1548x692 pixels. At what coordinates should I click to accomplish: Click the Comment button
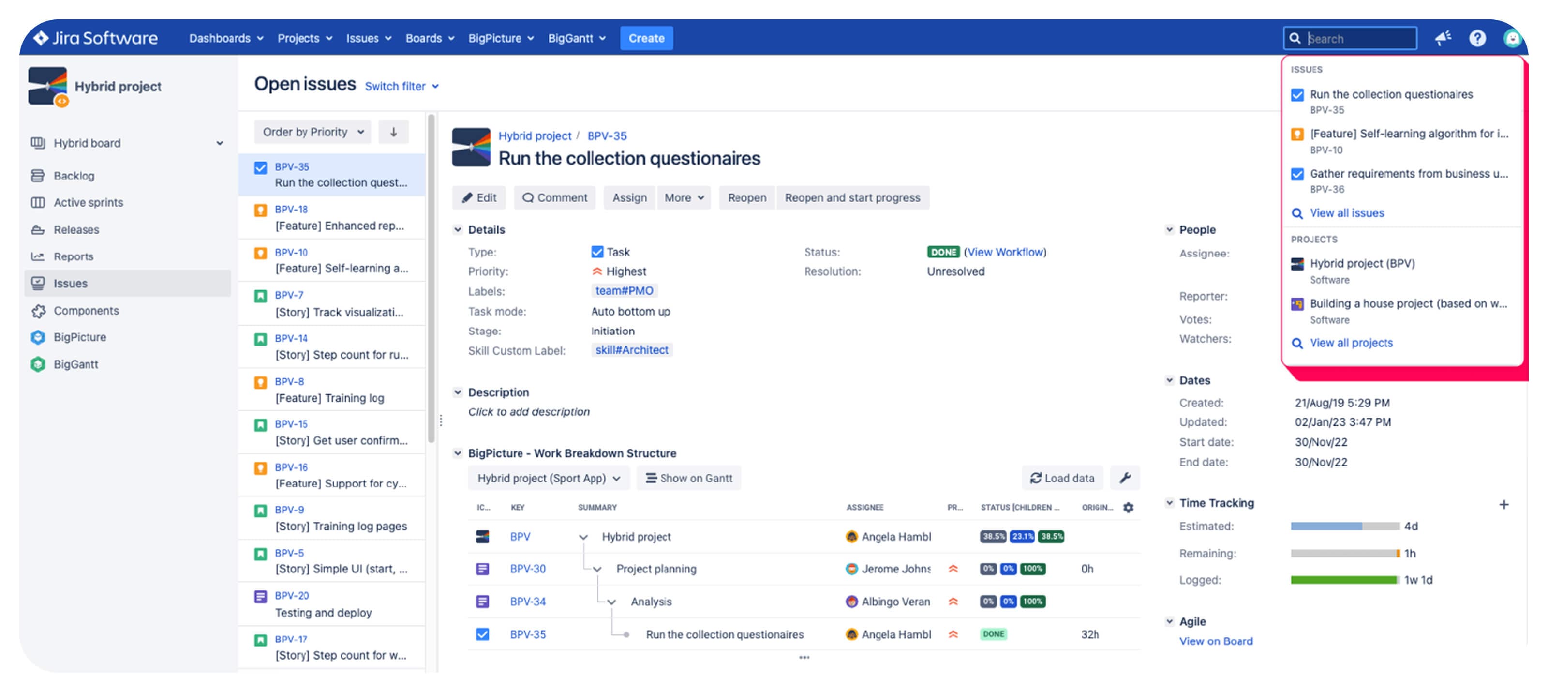point(554,198)
